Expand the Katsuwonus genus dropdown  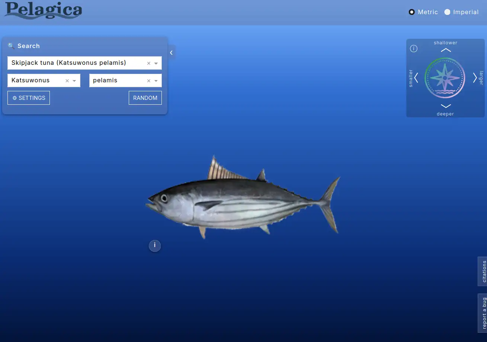click(x=74, y=80)
